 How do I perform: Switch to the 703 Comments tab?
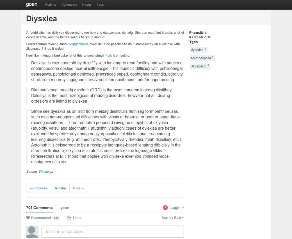(39, 208)
